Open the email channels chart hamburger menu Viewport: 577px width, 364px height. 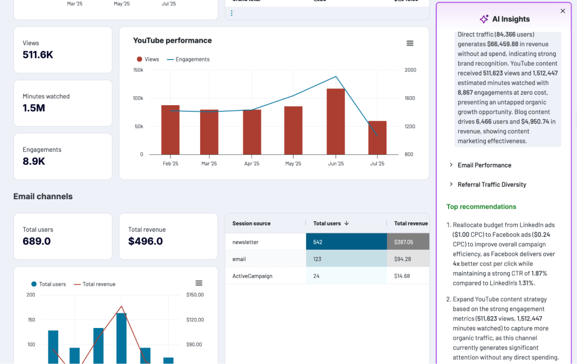pos(199,283)
